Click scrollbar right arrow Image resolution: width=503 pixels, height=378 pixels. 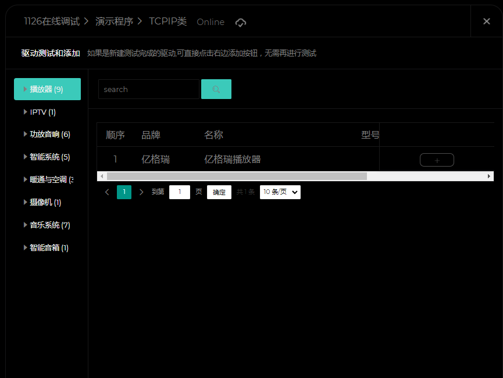pos(489,176)
